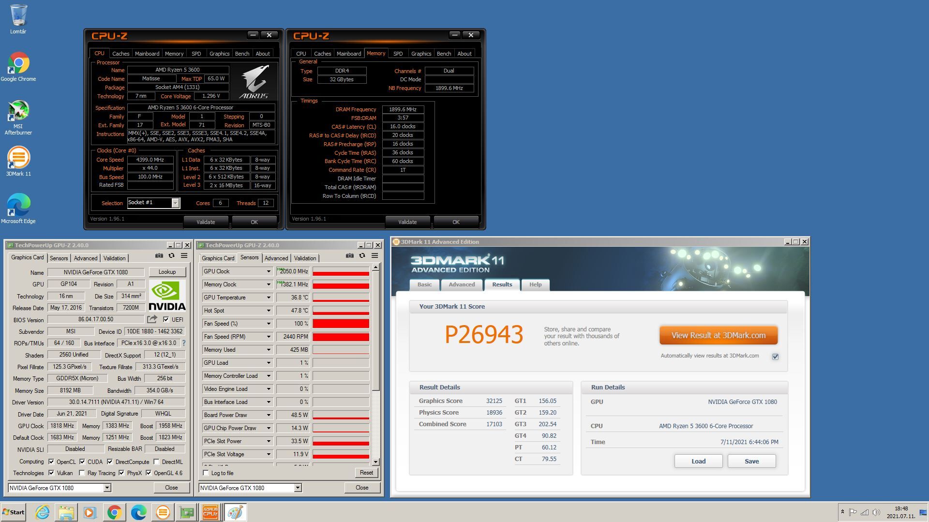Open Google Chrome from the taskbar
The width and height of the screenshot is (929, 522).
pos(114,512)
